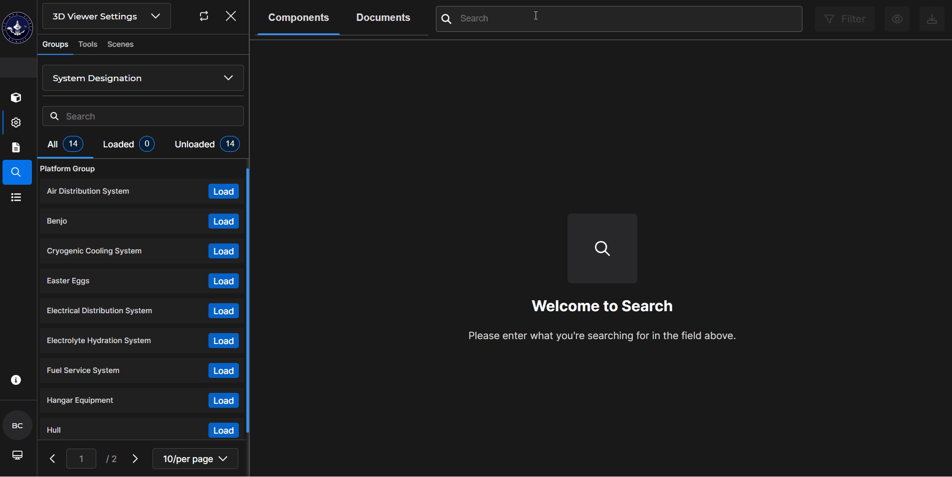The height and width of the screenshot is (477, 952).
Task: Load the Electrolyte Hydration System
Action: (x=223, y=341)
